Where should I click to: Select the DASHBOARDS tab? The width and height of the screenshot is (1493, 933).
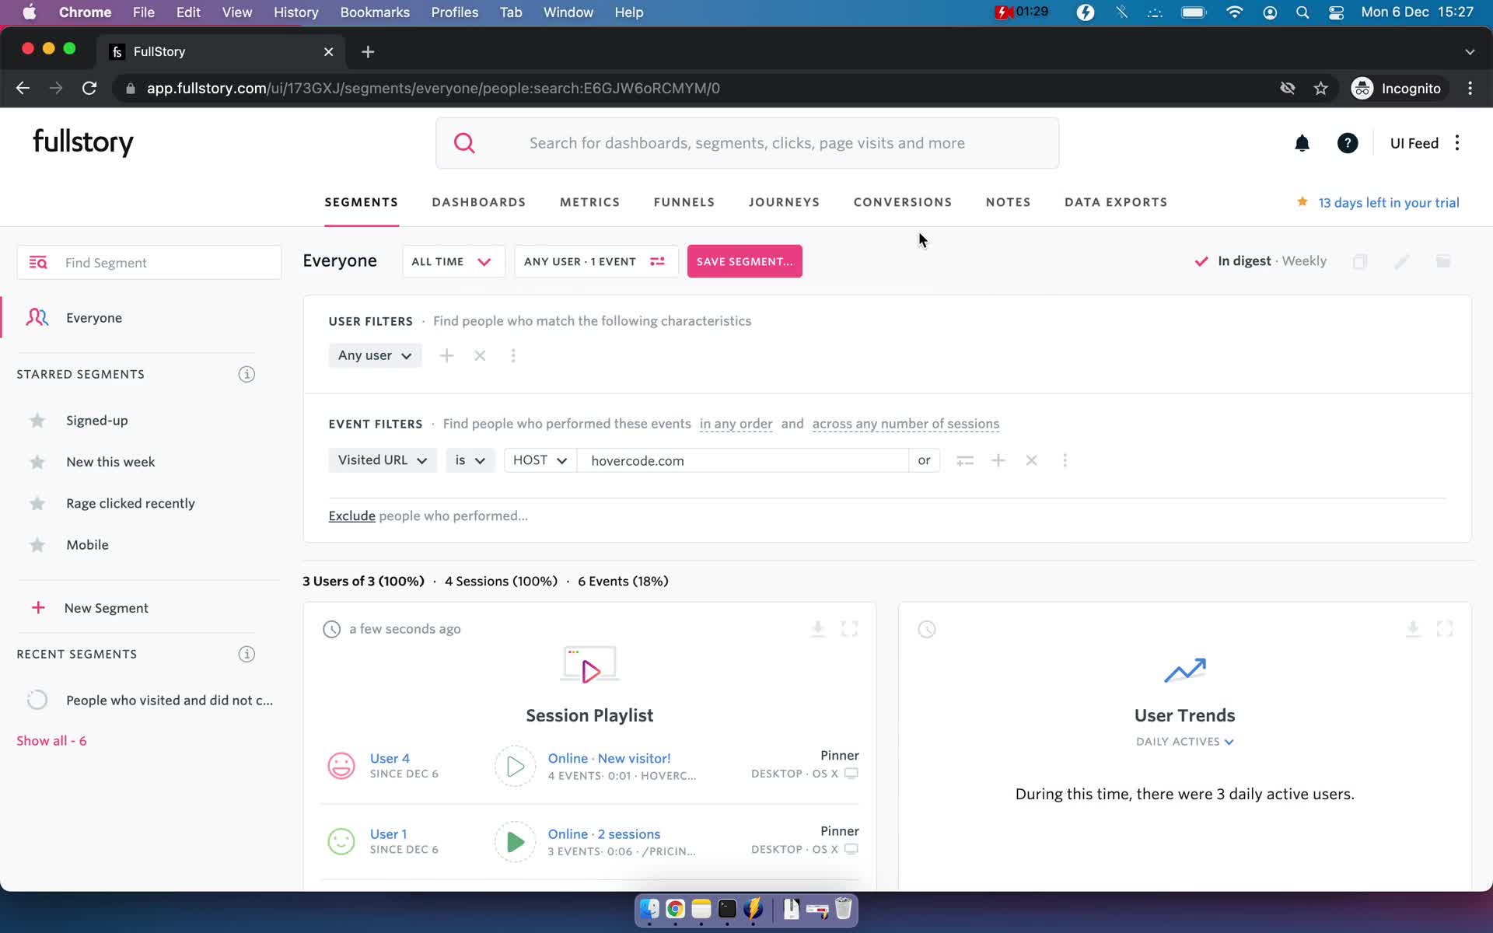(477, 202)
